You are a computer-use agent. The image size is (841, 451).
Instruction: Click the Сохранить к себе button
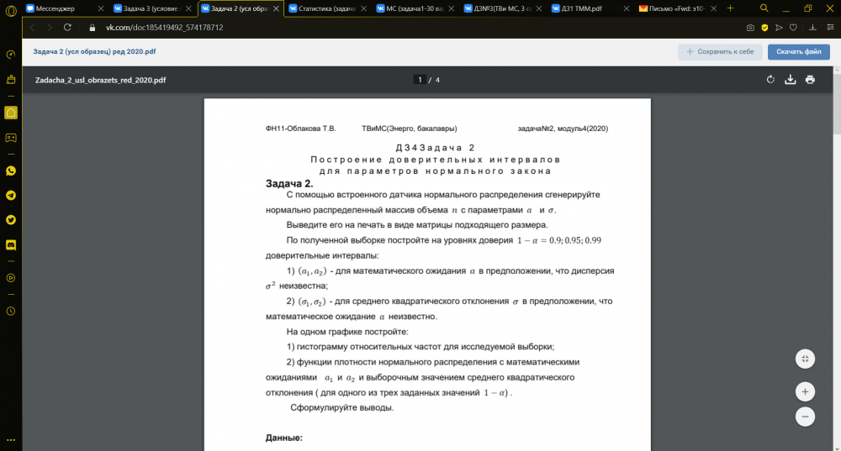pyautogui.click(x=720, y=52)
